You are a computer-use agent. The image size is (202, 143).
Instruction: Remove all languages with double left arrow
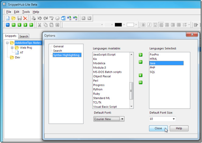point(141,82)
